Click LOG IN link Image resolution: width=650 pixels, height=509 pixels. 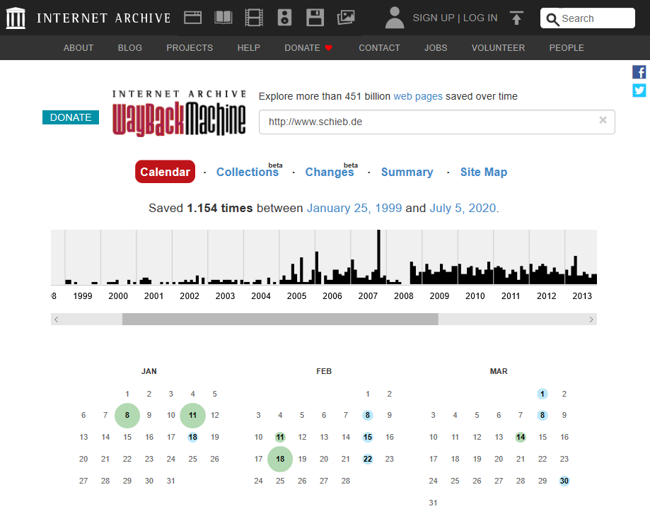480,18
